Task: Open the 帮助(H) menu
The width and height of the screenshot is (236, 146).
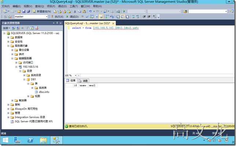Action: (x=97, y=6)
